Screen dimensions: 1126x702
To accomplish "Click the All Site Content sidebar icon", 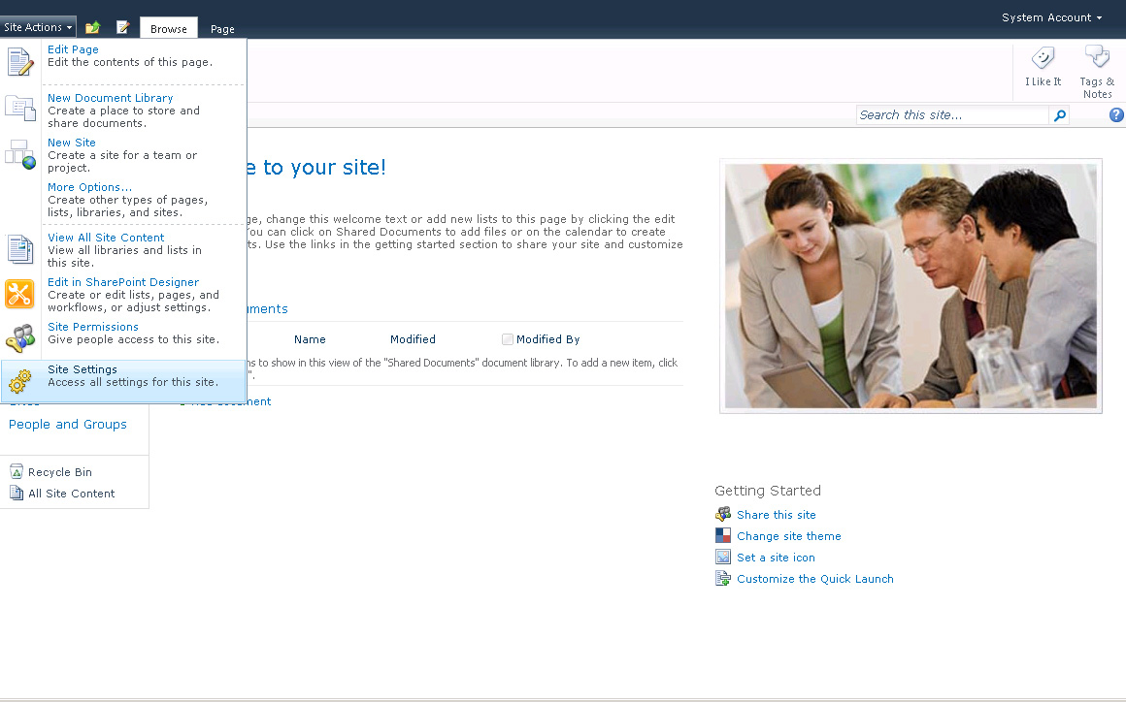I will point(17,493).
